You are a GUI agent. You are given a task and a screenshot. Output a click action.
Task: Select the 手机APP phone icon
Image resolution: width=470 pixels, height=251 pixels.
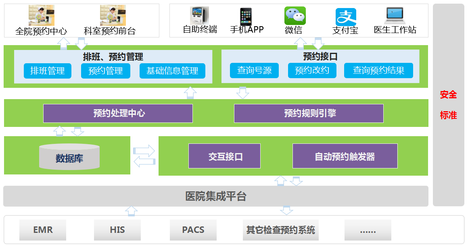246,17
